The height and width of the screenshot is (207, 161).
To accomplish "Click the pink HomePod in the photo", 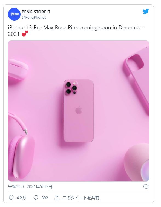I will [x=137, y=162].
